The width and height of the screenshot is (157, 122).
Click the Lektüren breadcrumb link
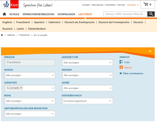pyautogui.click(x=11, y=35)
